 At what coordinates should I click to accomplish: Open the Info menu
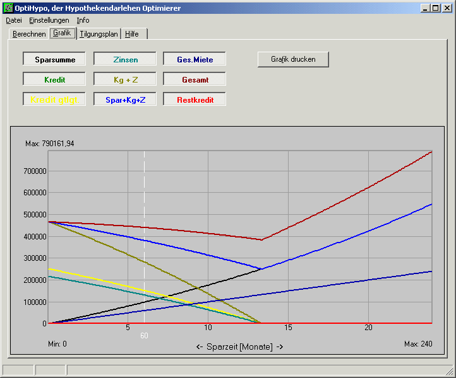click(83, 20)
